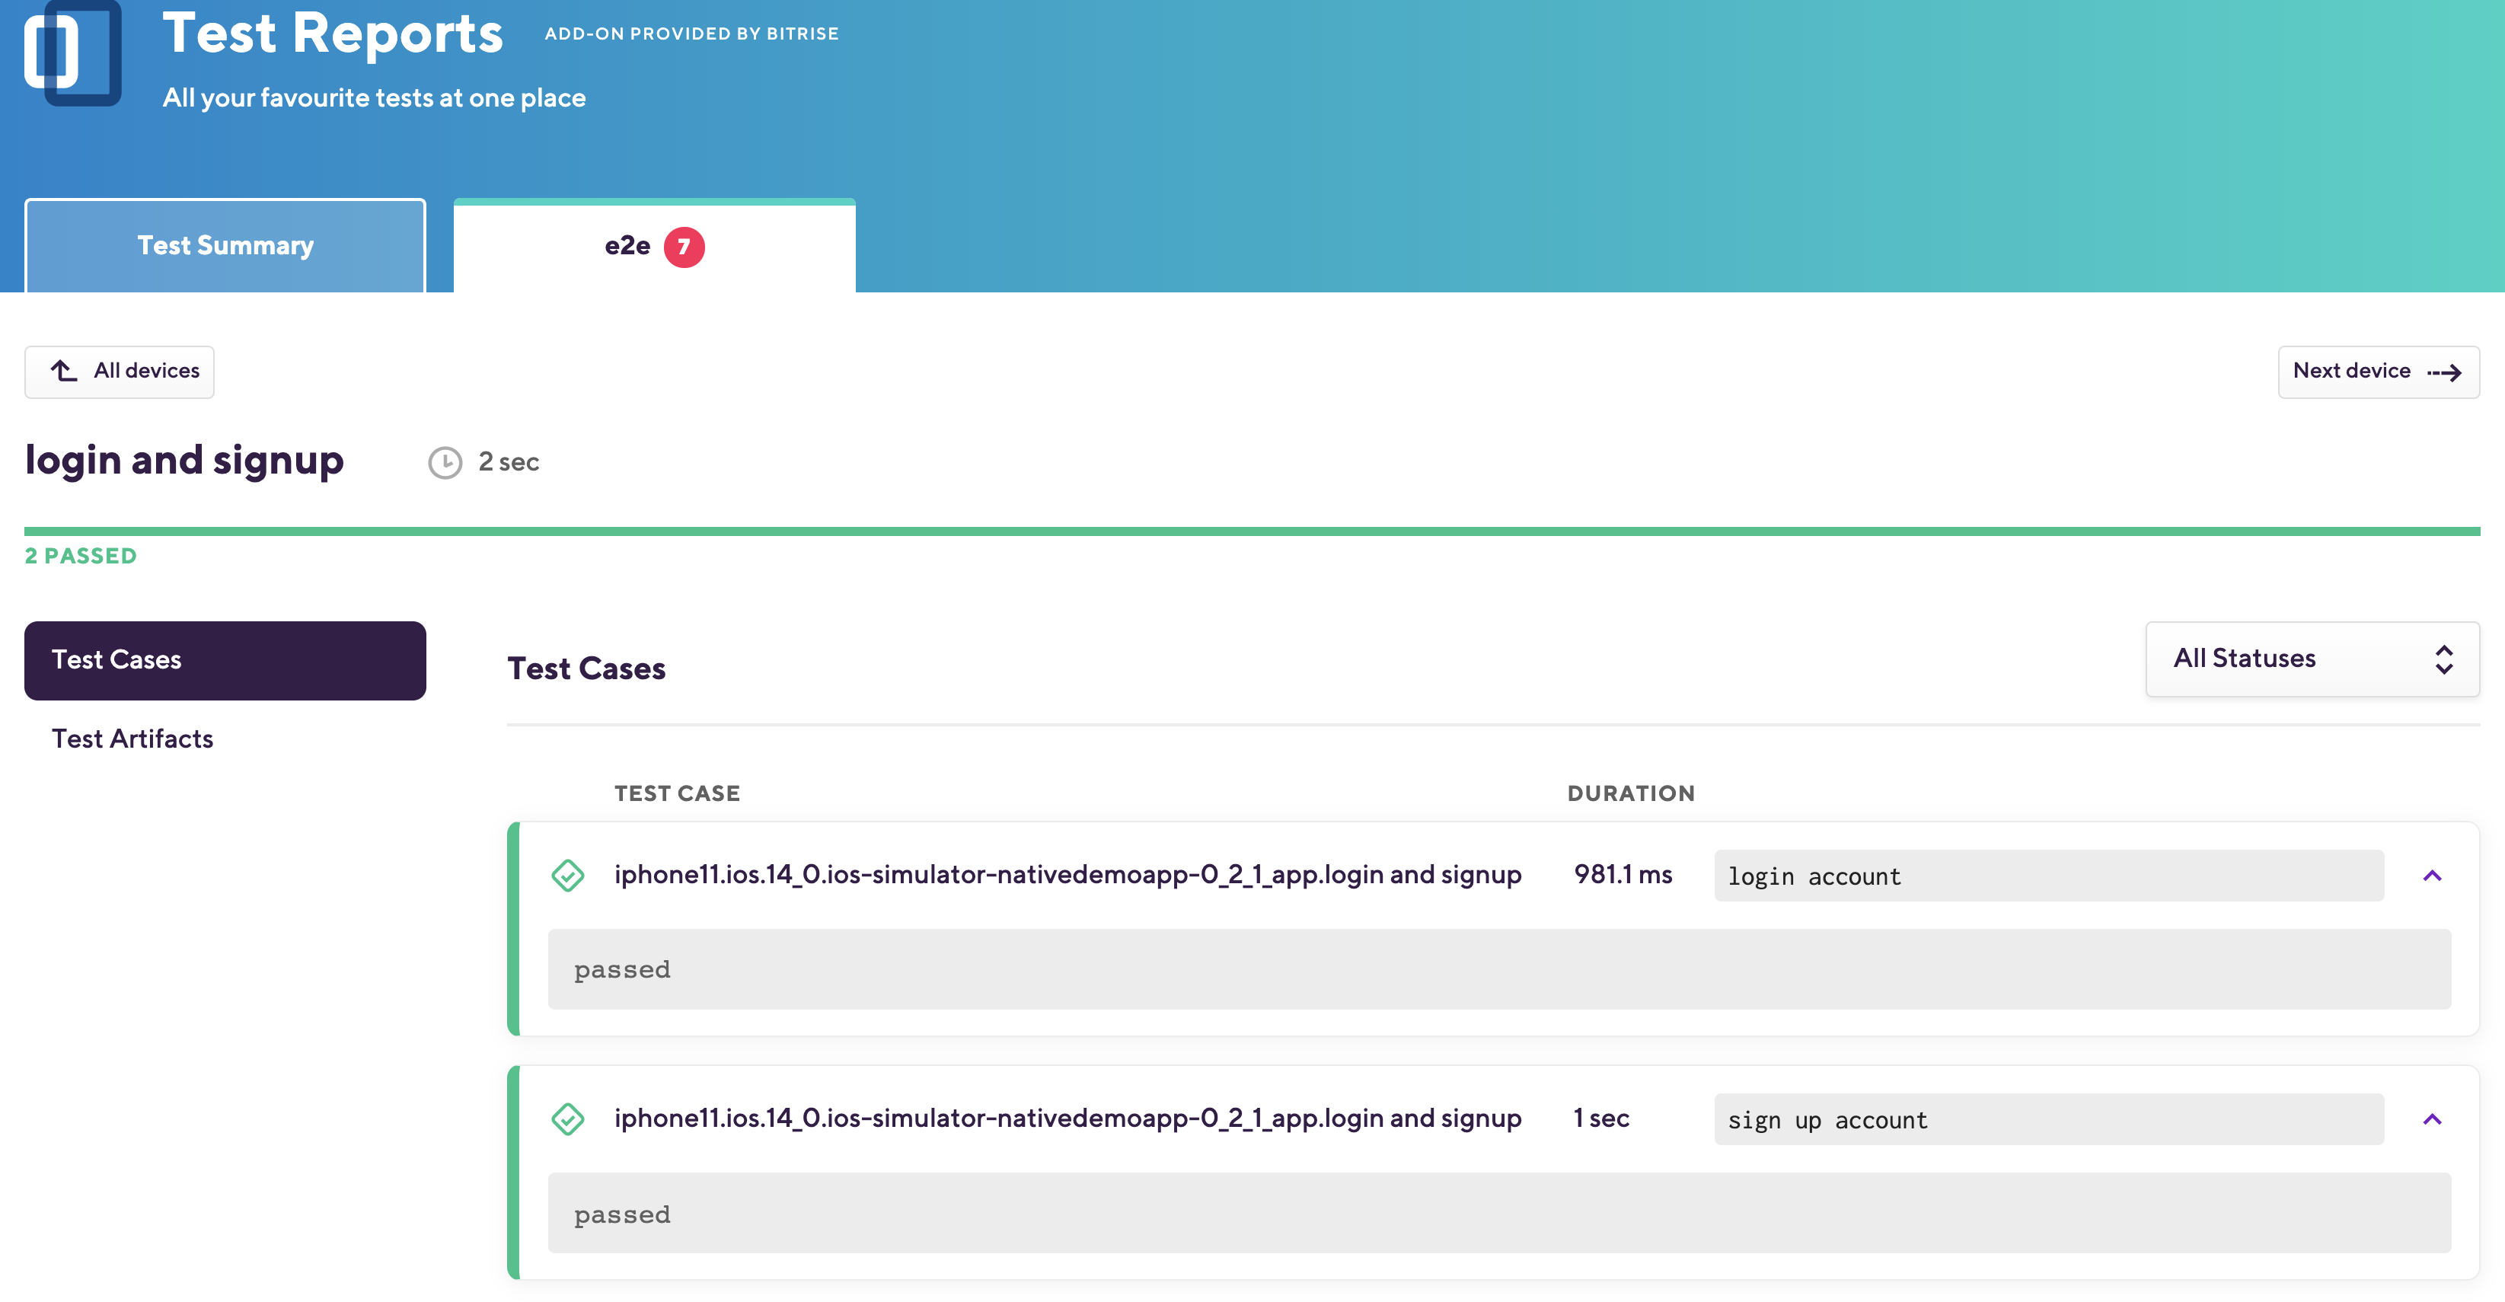Open the Test Cases sidebar section
The height and width of the screenshot is (1302, 2505).
pos(225,660)
